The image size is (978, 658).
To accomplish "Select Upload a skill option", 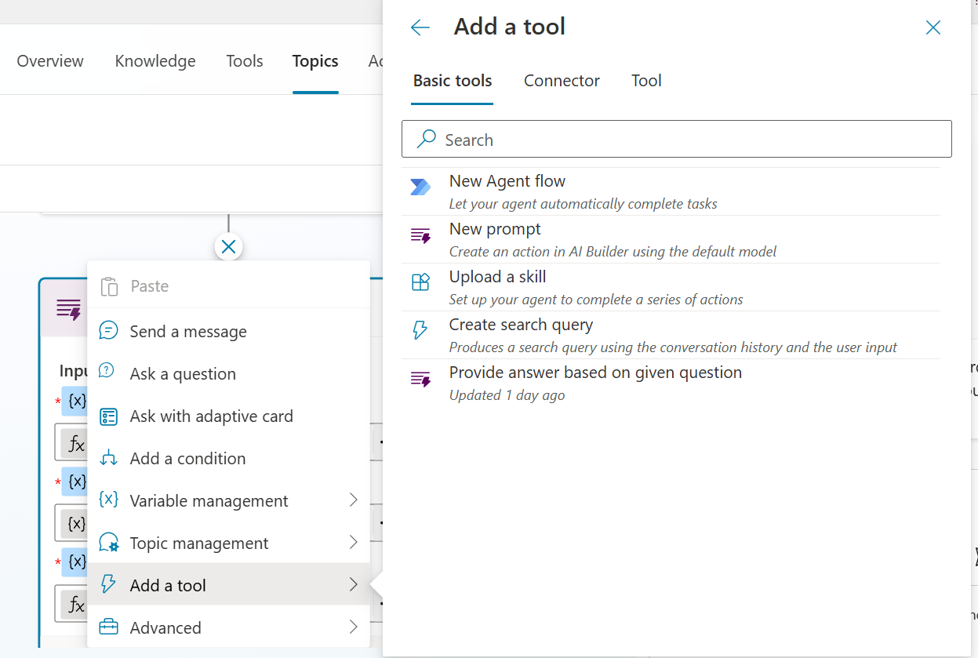I will pos(671,287).
